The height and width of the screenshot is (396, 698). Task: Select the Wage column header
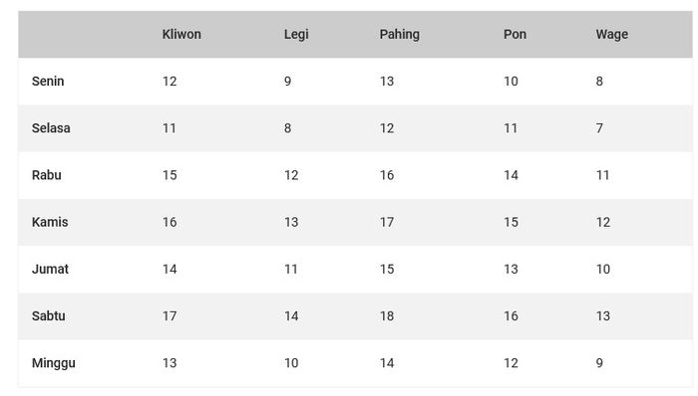click(x=611, y=35)
